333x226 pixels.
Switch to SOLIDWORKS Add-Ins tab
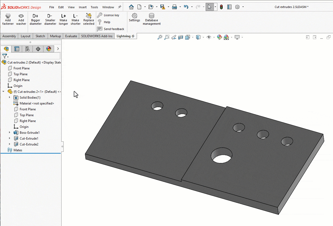(x=97, y=36)
